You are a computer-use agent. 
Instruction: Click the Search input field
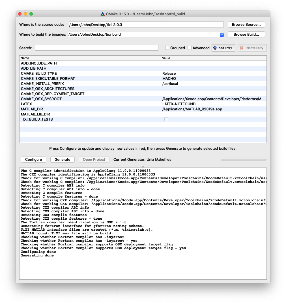click(x=97, y=48)
